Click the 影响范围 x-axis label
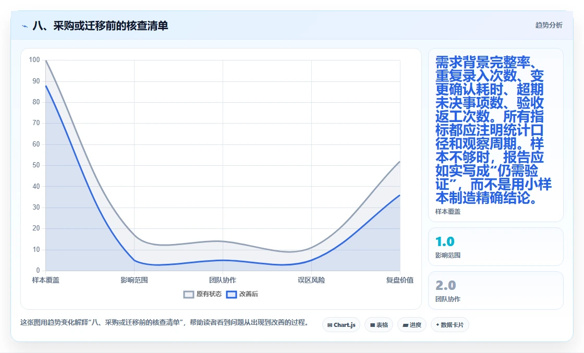 (134, 280)
